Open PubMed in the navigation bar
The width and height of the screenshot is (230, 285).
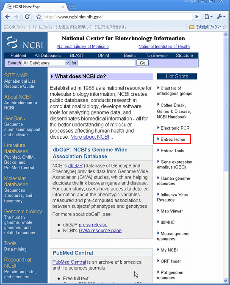point(18,56)
